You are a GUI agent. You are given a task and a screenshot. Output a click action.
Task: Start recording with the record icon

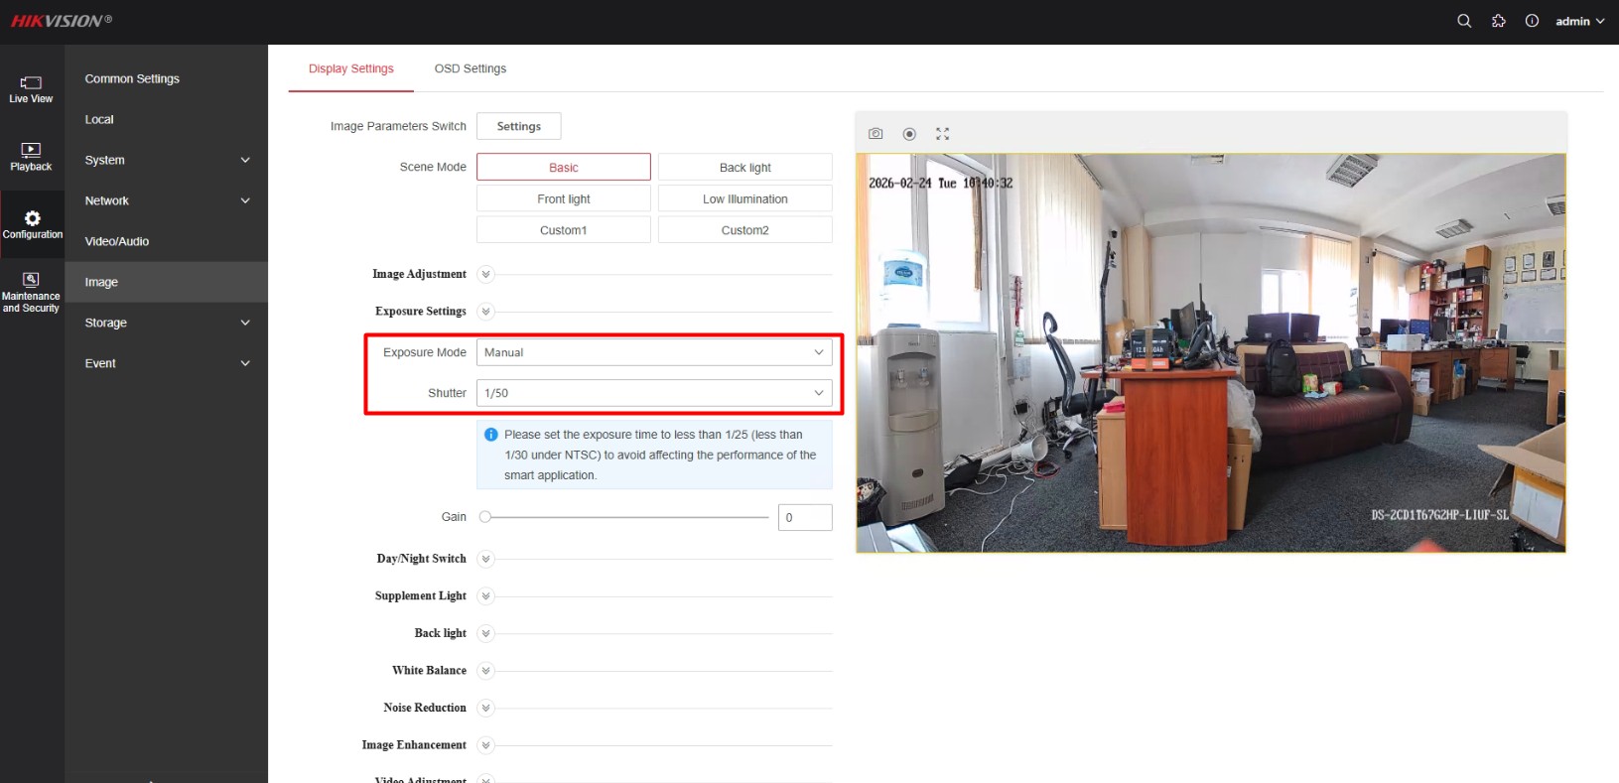coord(909,134)
